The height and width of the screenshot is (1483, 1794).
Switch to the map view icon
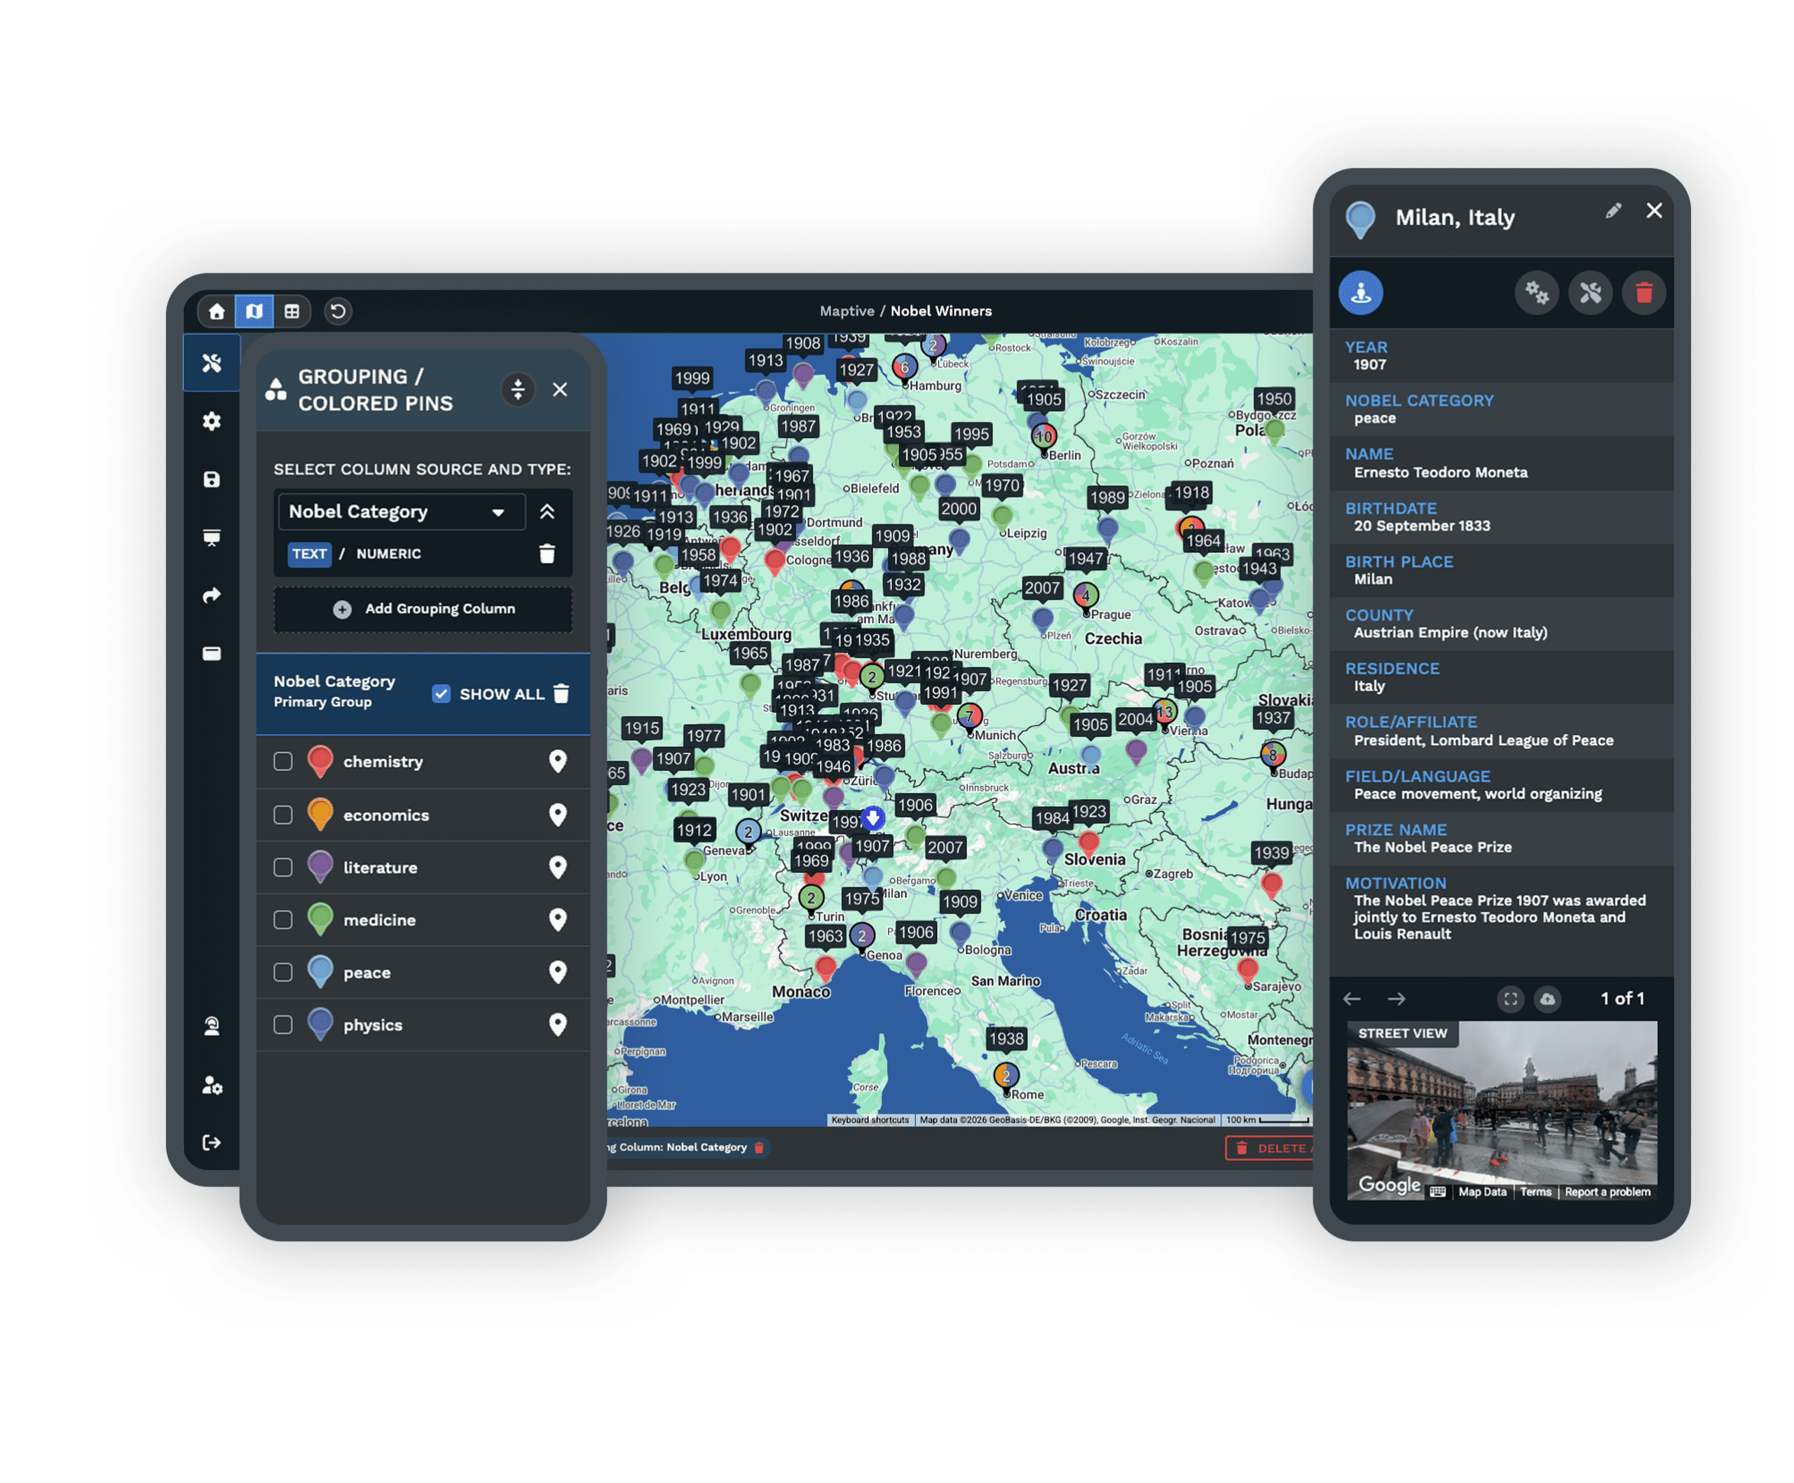[254, 311]
